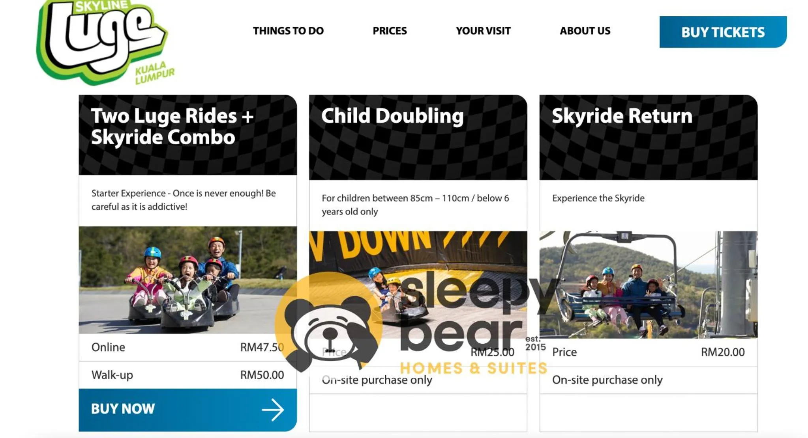The image size is (808, 438).
Task: Click the Buy Tickets button
Action: 723,32
